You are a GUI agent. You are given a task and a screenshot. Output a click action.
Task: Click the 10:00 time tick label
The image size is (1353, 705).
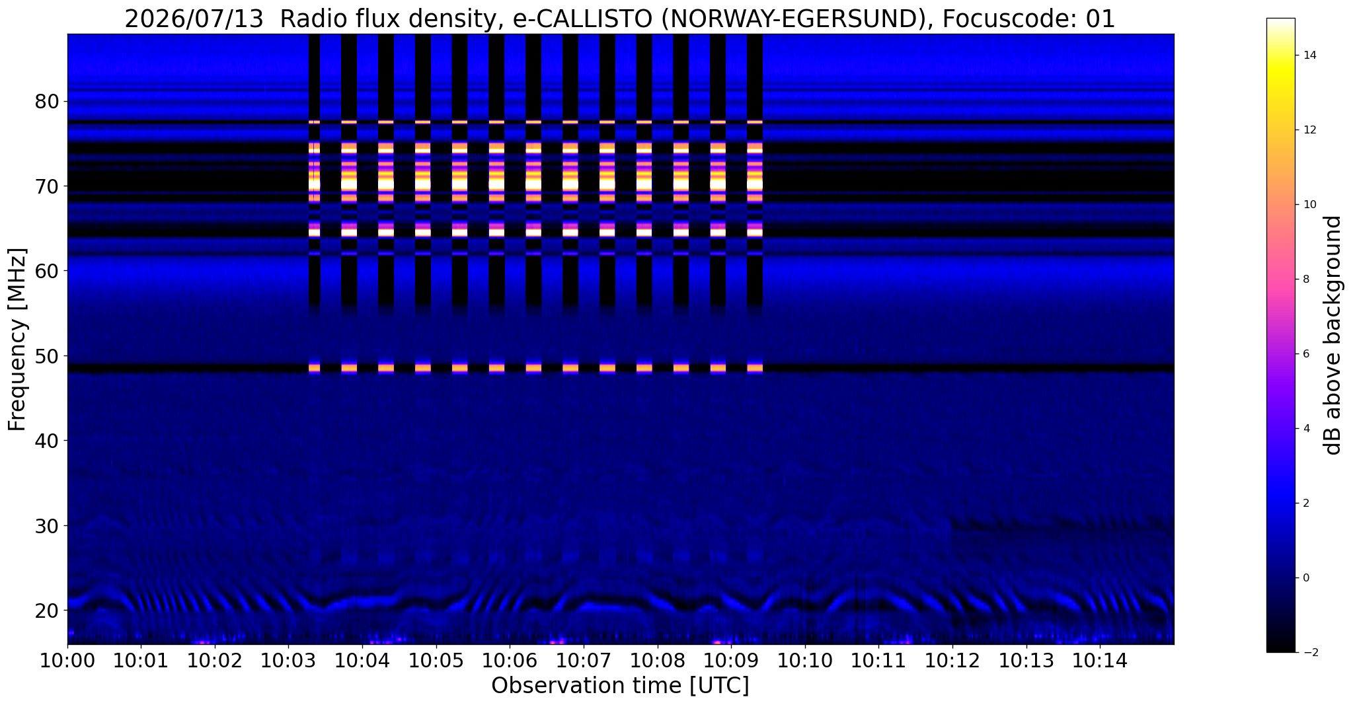67,660
